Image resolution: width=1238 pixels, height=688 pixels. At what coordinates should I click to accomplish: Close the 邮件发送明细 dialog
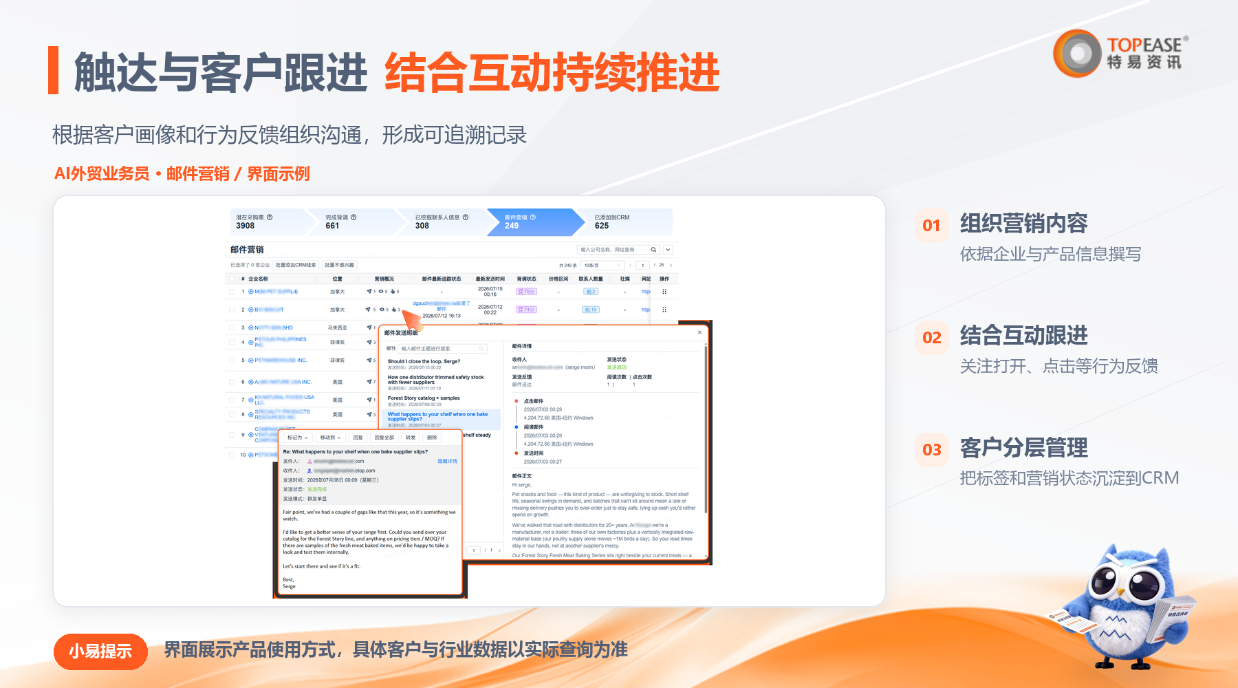click(699, 332)
